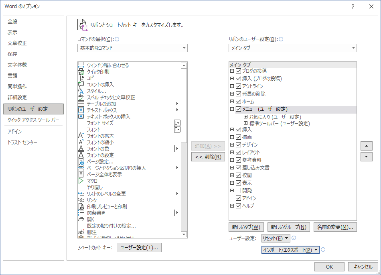Select クイック アクセス ツール バー category
Screen dimensions: 381x275
[33, 120]
